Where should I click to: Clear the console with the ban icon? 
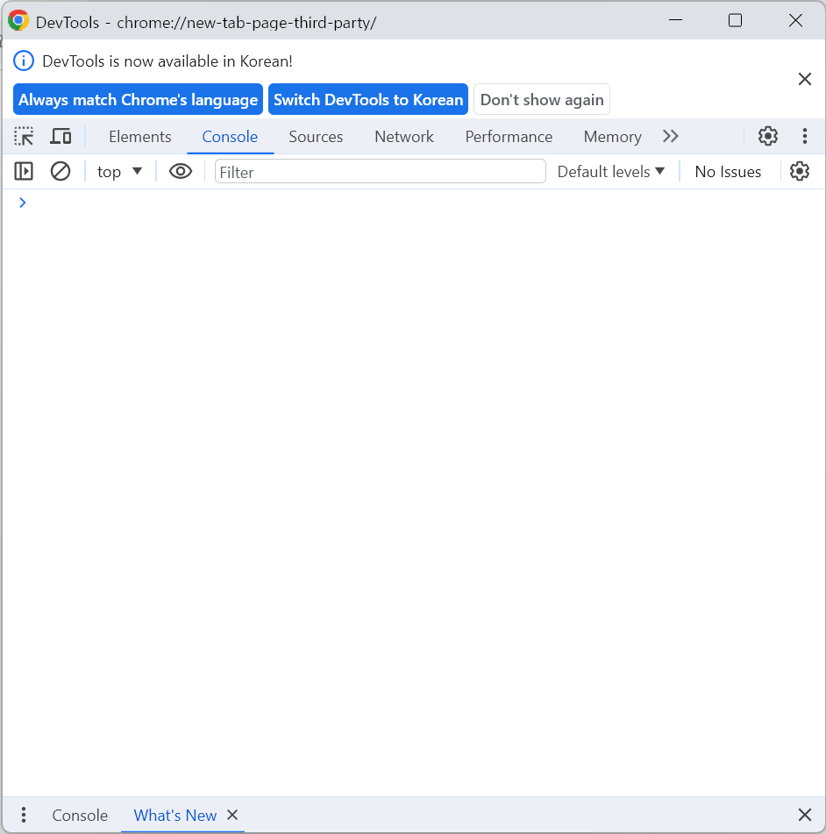(61, 171)
